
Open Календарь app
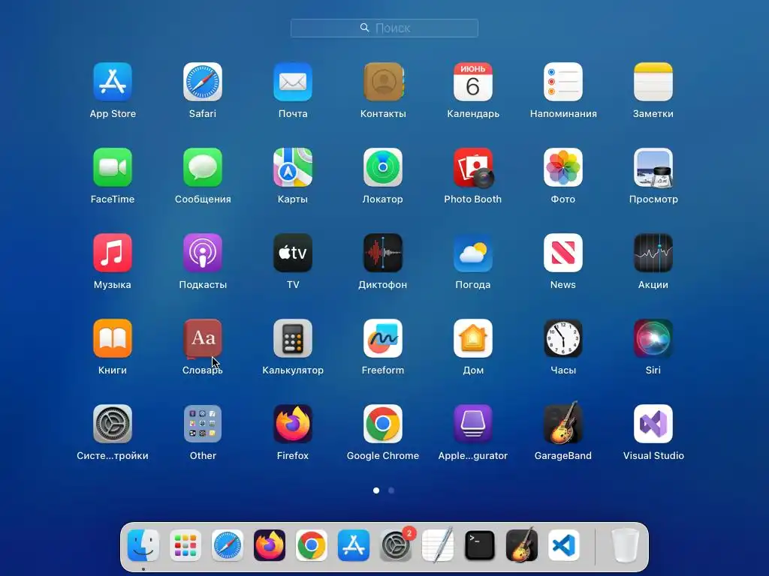pyautogui.click(x=473, y=82)
